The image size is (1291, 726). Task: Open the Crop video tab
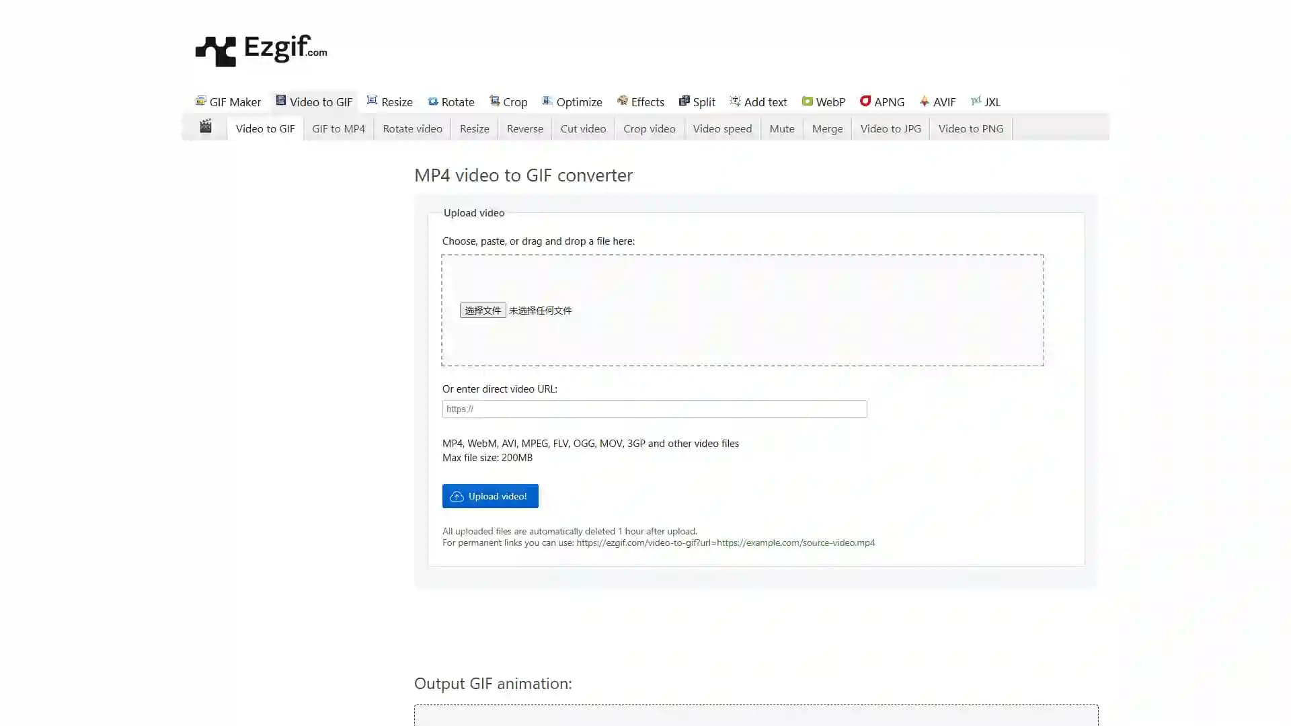(649, 128)
